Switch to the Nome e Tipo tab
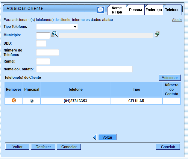The height and width of the screenshot is (159, 188). point(116,10)
